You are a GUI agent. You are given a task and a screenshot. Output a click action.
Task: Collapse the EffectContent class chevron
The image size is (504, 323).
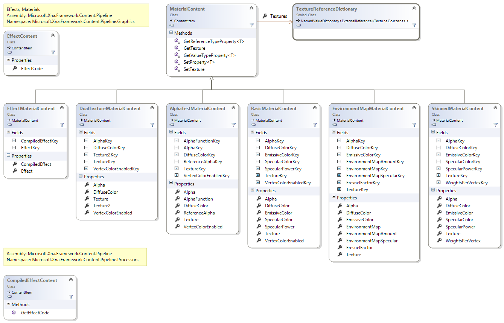click(x=53, y=35)
